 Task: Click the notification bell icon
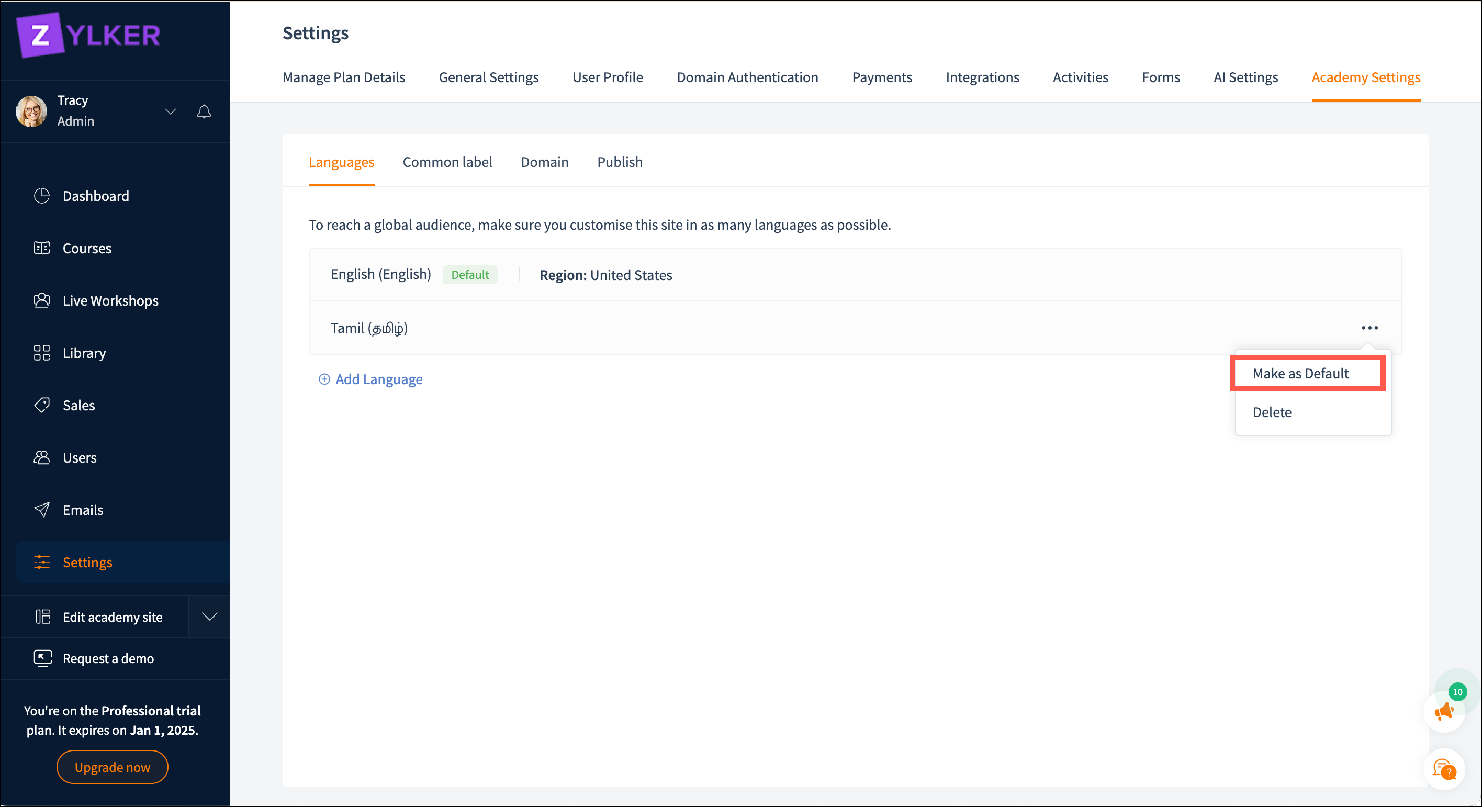coord(204,111)
